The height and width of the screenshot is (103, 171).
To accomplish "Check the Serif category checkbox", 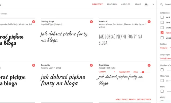I will click(162, 17).
